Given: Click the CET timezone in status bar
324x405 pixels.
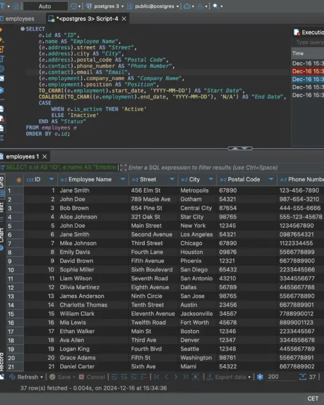Looking at the screenshot, I should click(x=313, y=399).
